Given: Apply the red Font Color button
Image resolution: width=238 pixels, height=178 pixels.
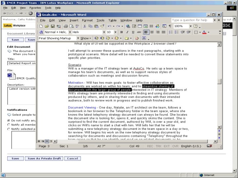Looking at the screenshot, I should pyautogui.click(x=204, y=32).
